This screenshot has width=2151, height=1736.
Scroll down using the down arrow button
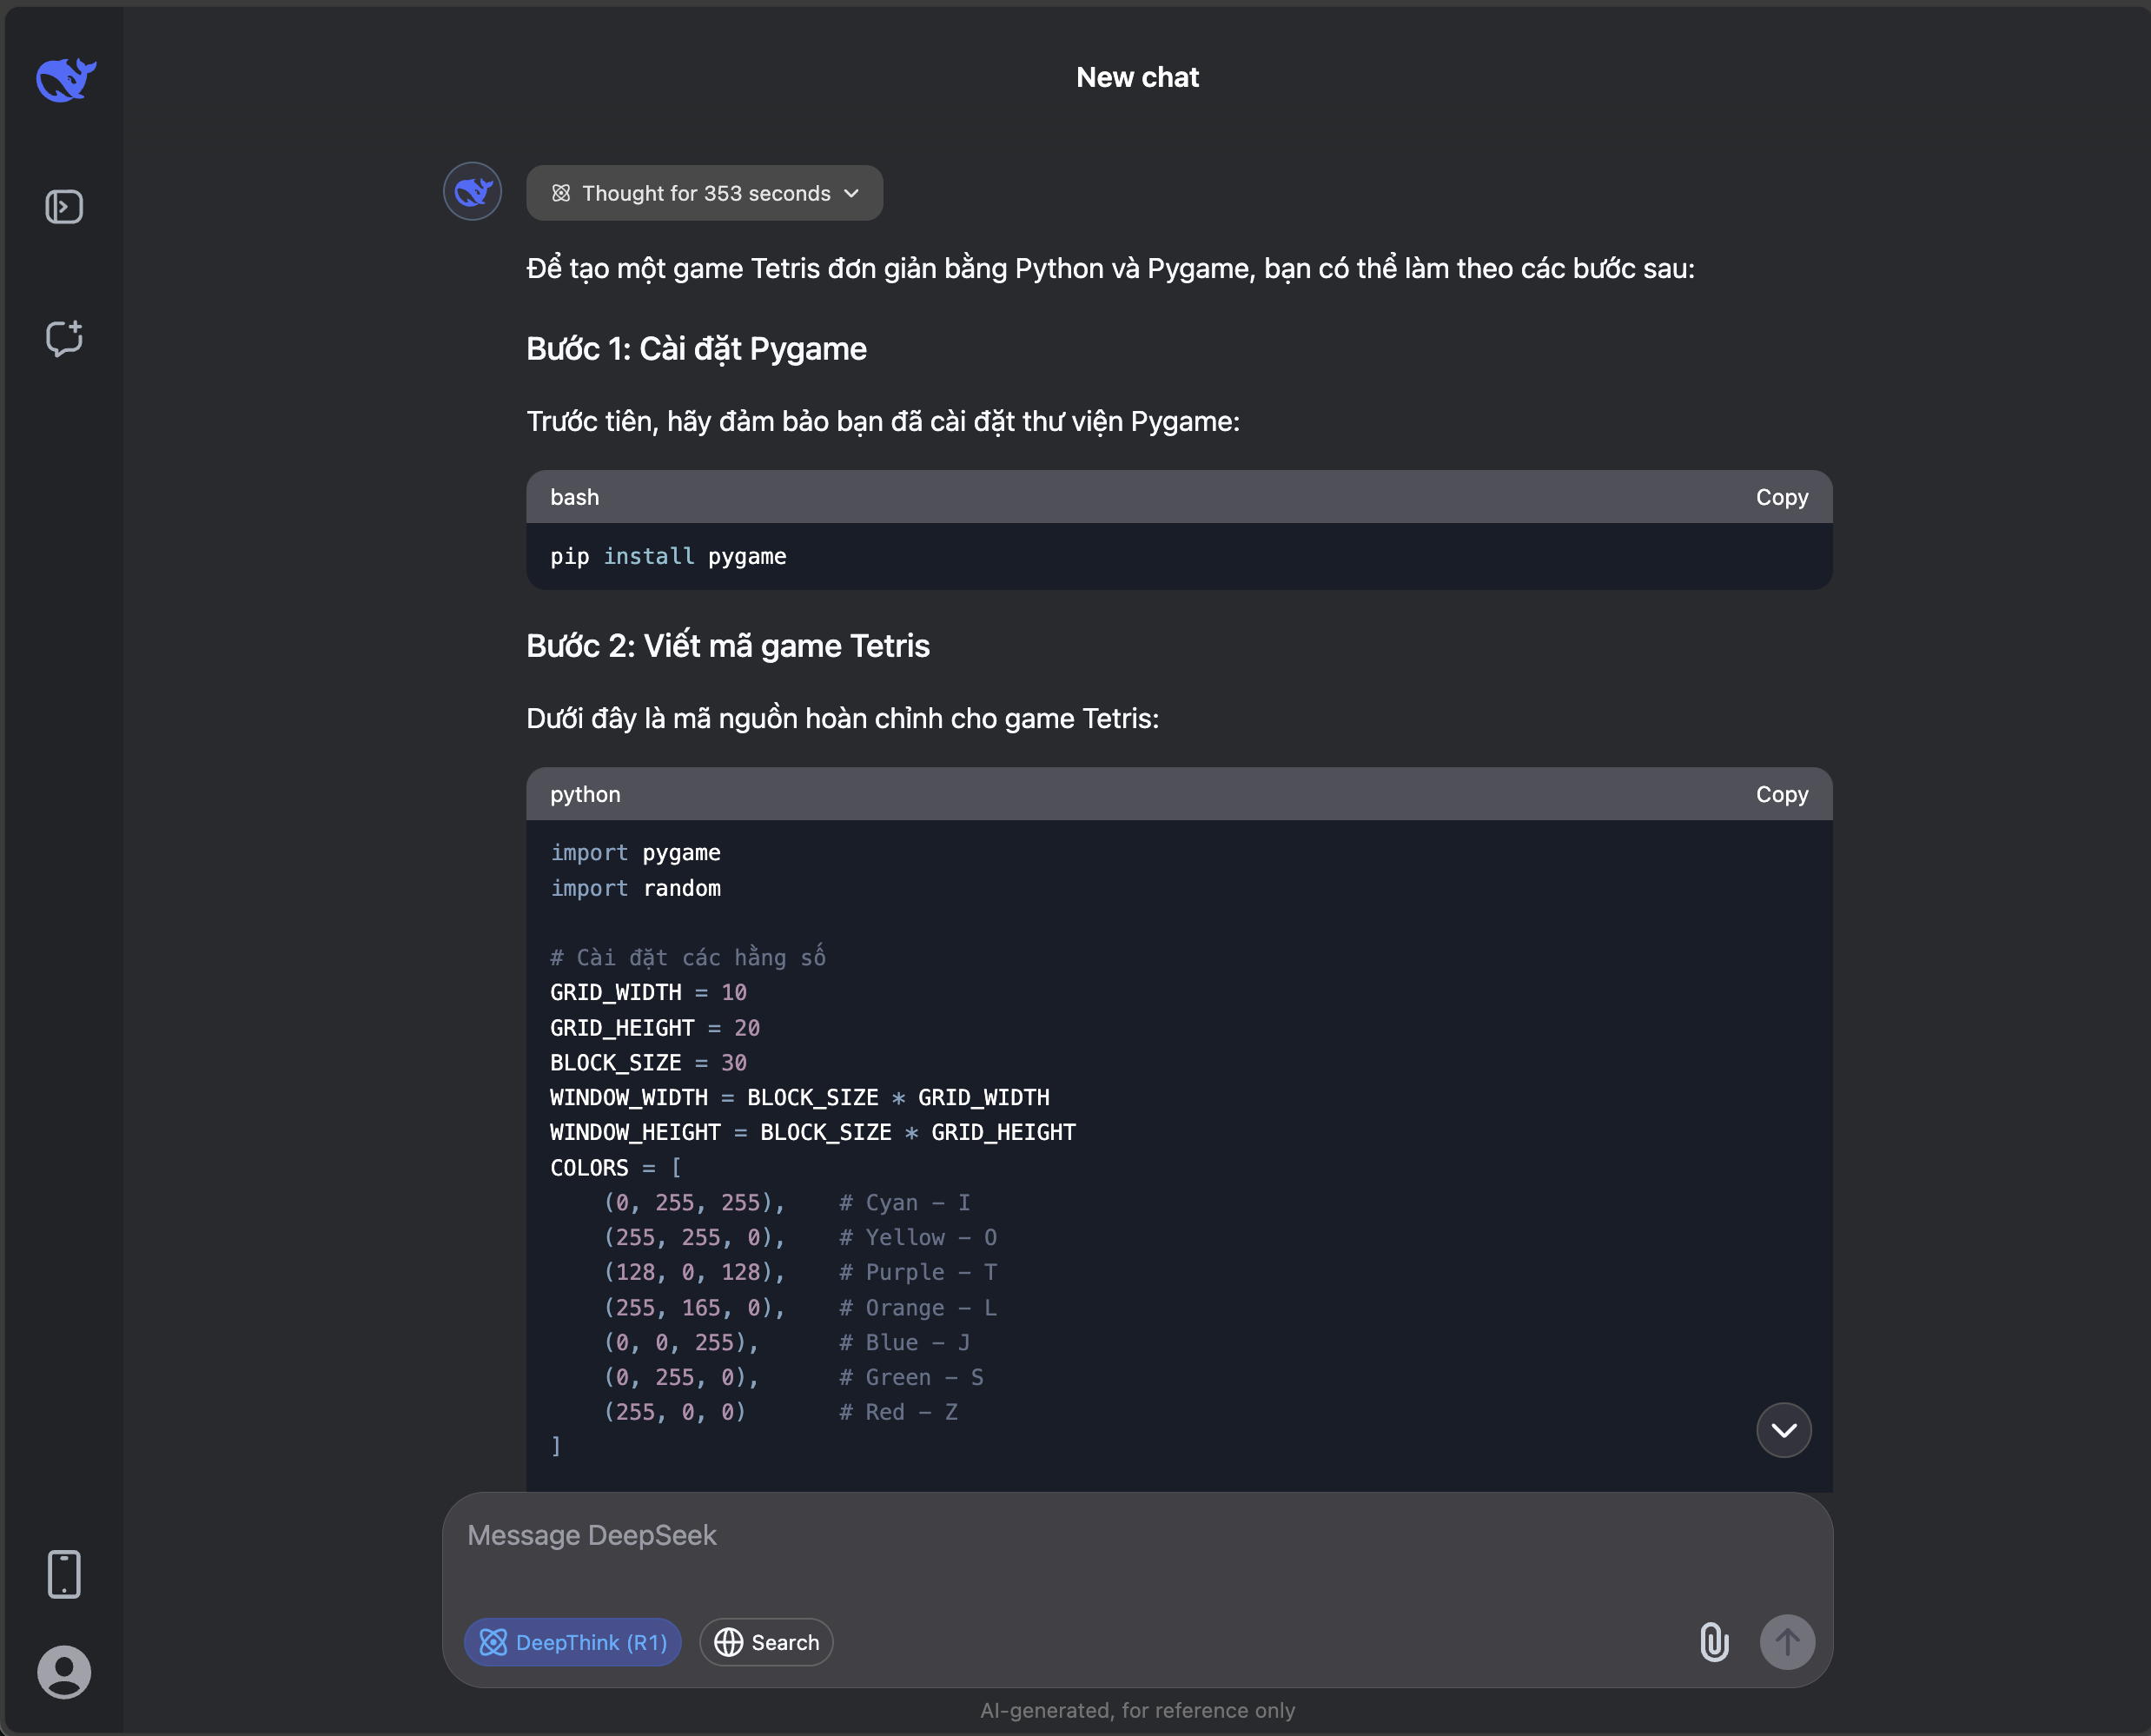[1783, 1429]
